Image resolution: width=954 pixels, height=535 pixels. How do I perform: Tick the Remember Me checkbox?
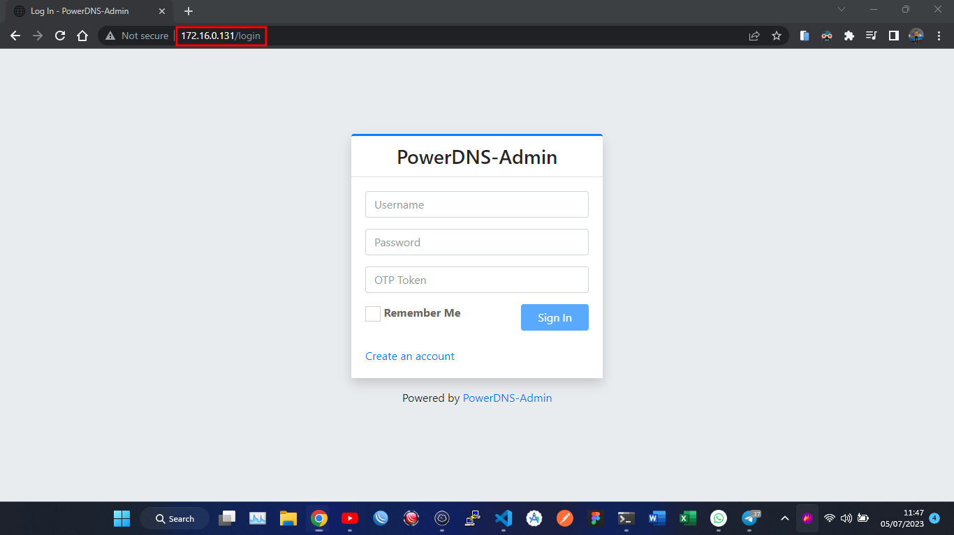tap(373, 314)
